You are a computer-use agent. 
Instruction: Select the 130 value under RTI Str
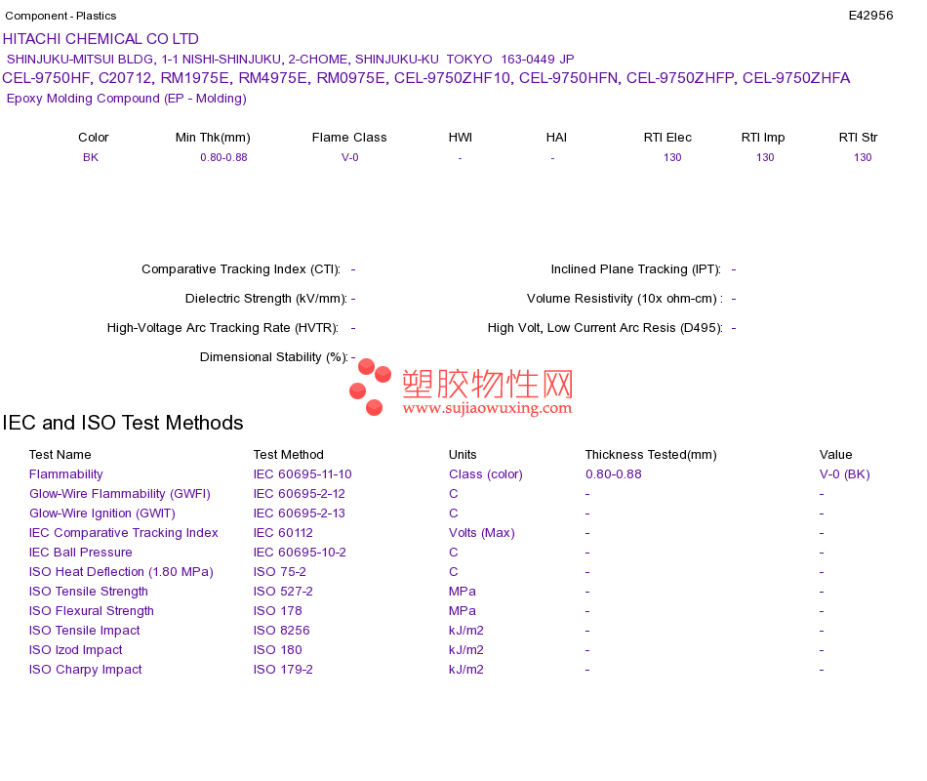point(863,157)
